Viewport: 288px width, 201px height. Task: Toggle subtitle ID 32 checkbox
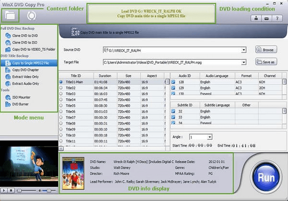(x=173, y=111)
